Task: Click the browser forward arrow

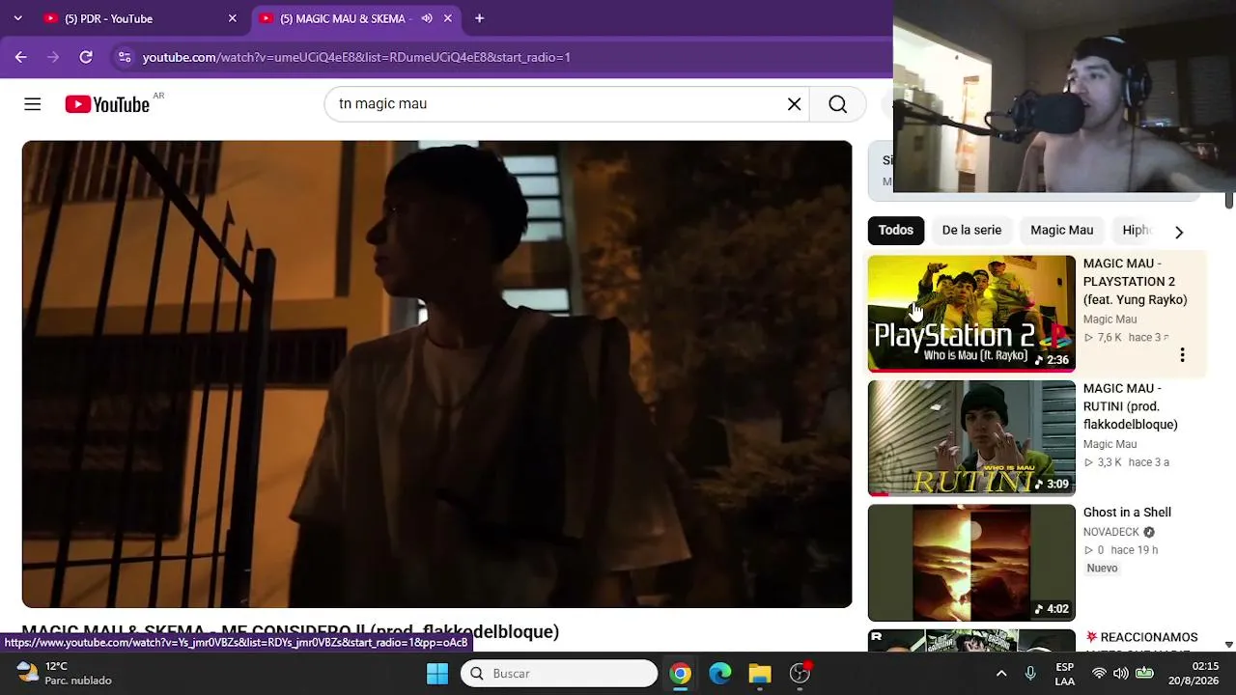Action: [x=53, y=57]
